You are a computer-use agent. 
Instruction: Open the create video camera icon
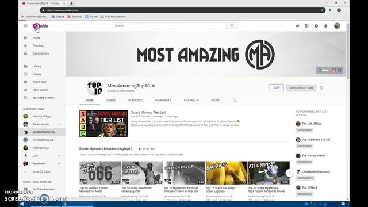click(297, 26)
